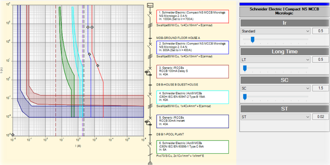Select breaker symbol beside iC60H device 4
The image size is (330, 165).
pos(150,95)
